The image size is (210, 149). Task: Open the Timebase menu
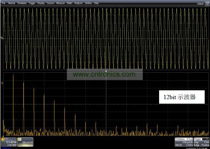pos(22,3)
